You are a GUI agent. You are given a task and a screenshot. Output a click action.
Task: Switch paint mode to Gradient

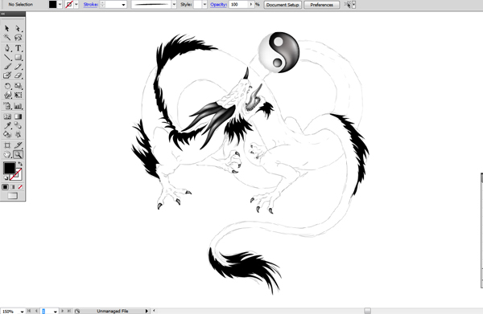(x=13, y=187)
